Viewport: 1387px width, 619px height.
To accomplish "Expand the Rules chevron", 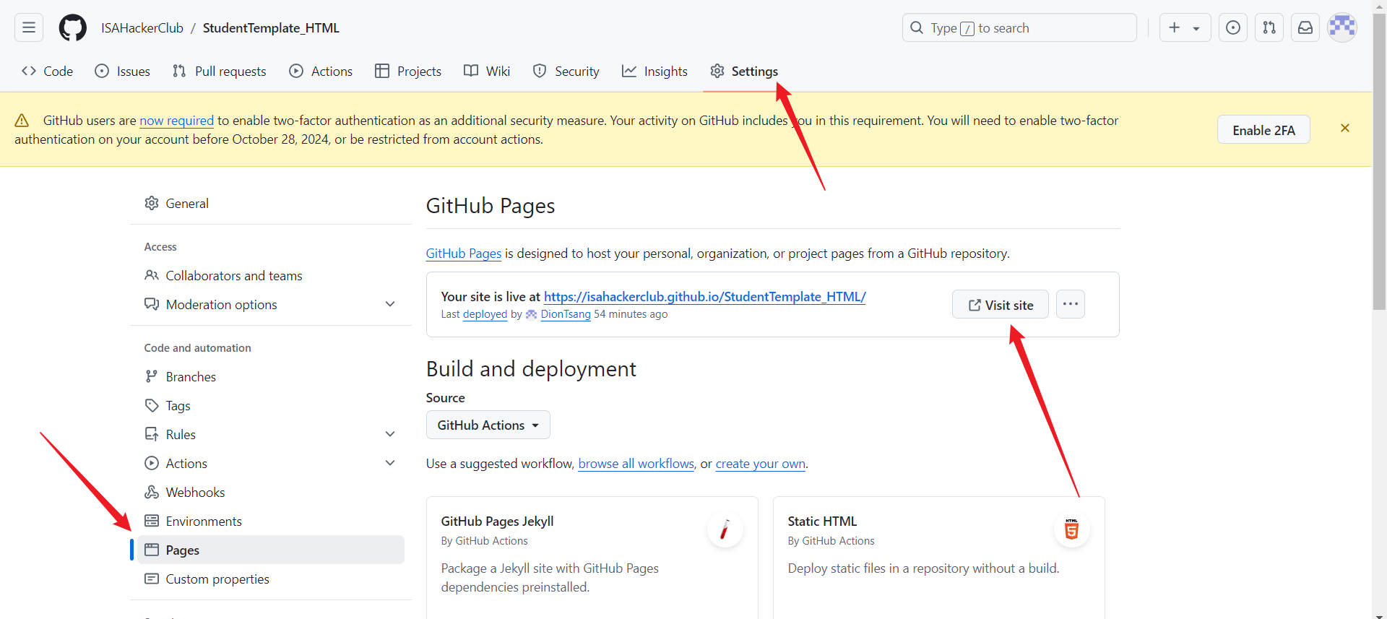I will [x=390, y=434].
